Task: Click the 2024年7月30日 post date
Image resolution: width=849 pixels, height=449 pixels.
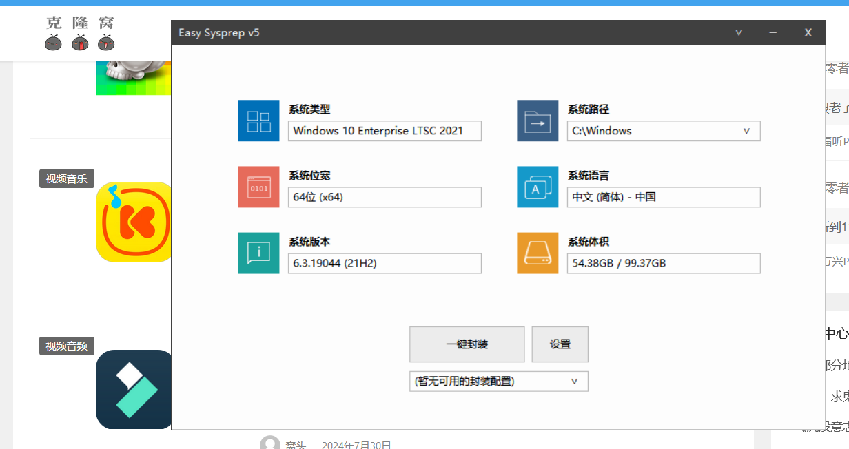Action: [x=356, y=445]
